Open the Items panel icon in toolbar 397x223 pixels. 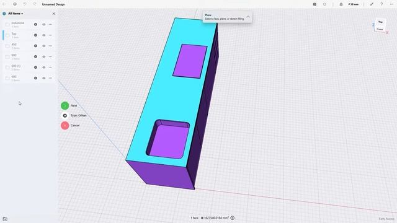pos(314,4)
